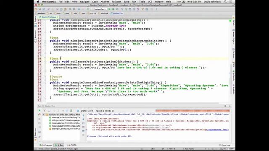Select exampleCommandLineFromAssignment failed test in tree
Image resolution: width=269 pixels, height=151 pixels.
[64, 129]
